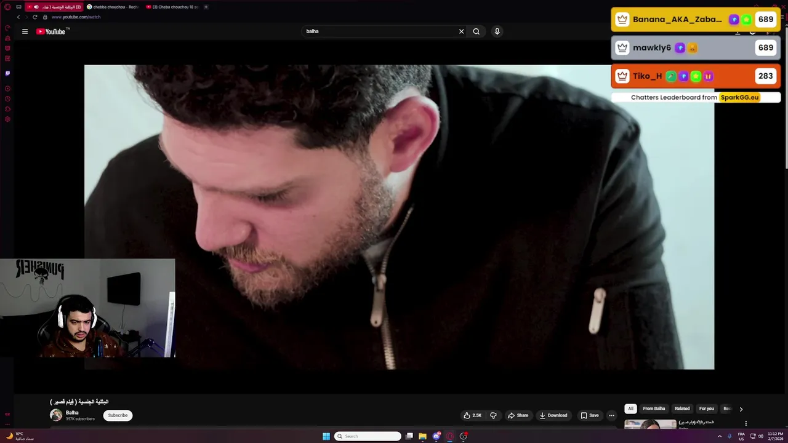Open Twitch in the Opera sidebar
The image size is (788, 443).
(x=7, y=73)
